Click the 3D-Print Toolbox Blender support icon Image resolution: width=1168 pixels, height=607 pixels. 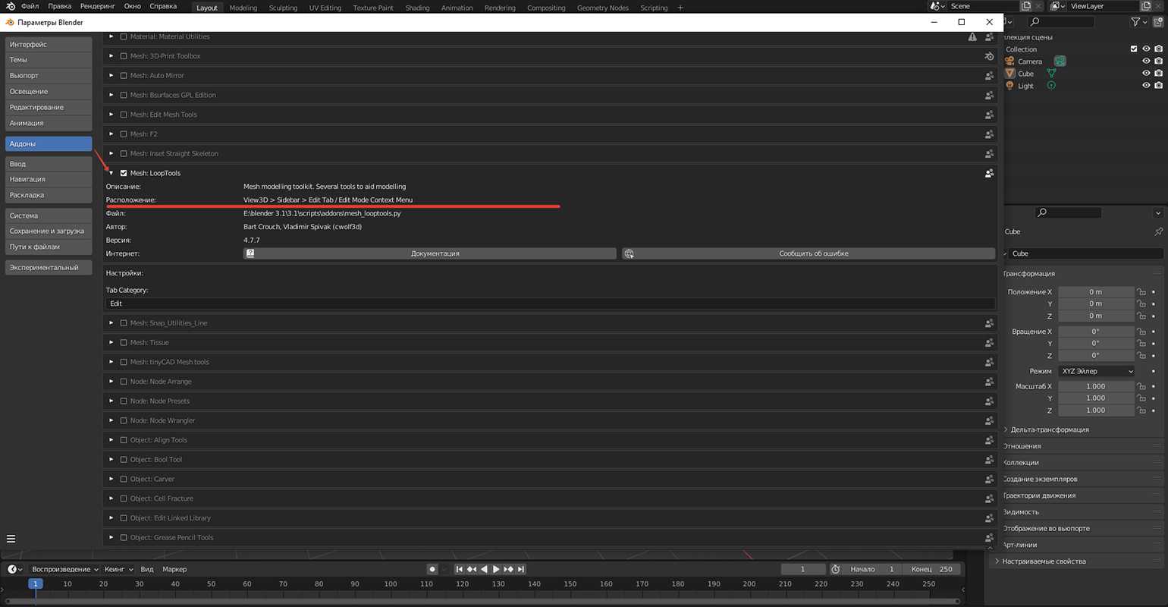click(989, 56)
